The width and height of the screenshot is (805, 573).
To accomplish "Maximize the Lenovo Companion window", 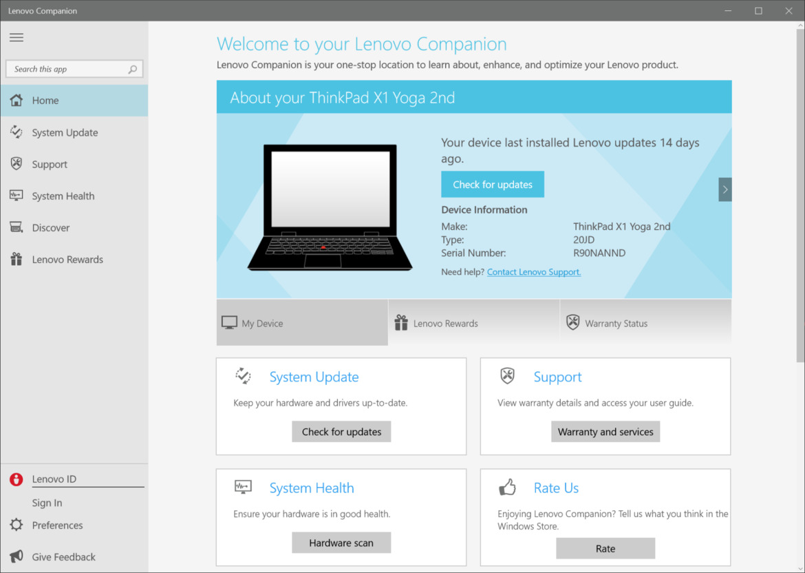I will 758,11.
